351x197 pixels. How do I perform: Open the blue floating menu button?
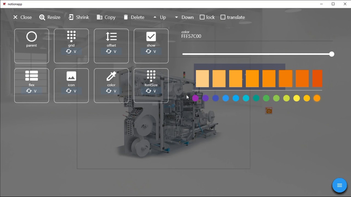pyautogui.click(x=339, y=186)
